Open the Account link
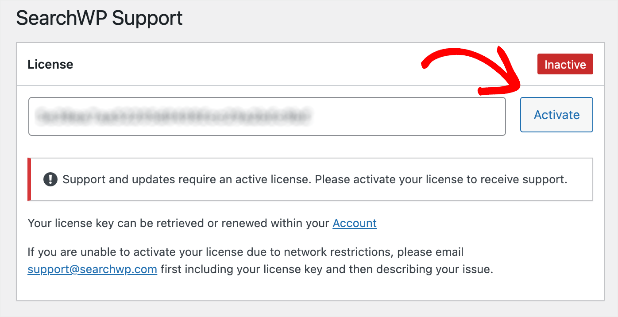This screenshot has width=618, height=317. pyautogui.click(x=355, y=223)
